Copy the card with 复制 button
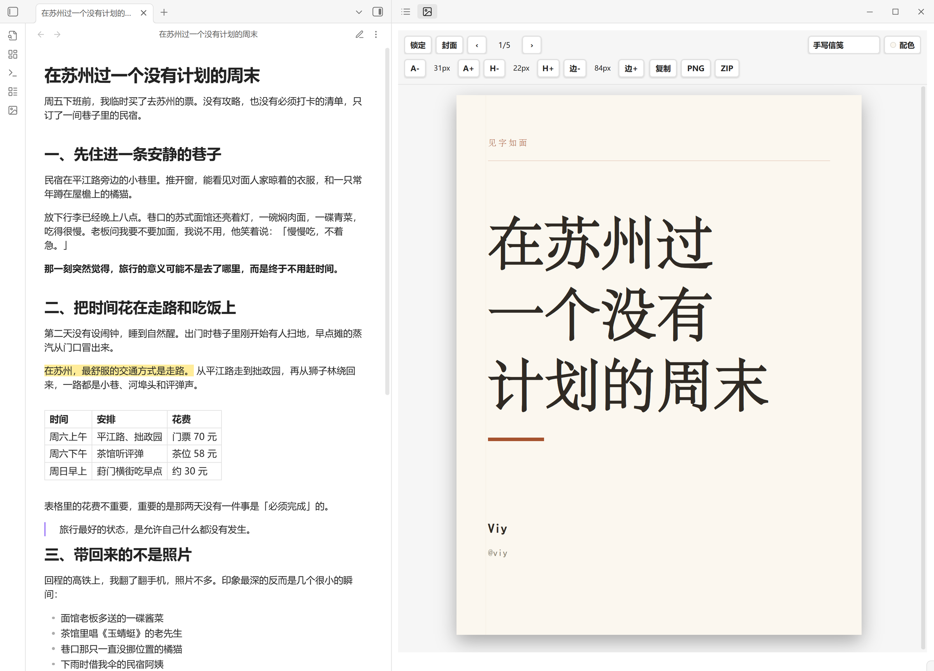Screen dimensions: 934x671 pyautogui.click(x=663, y=68)
